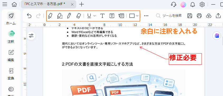223x96 pixels.
Task: Click paragraph starting 現代においてはオンラインツール
Action: [x=124, y=46]
